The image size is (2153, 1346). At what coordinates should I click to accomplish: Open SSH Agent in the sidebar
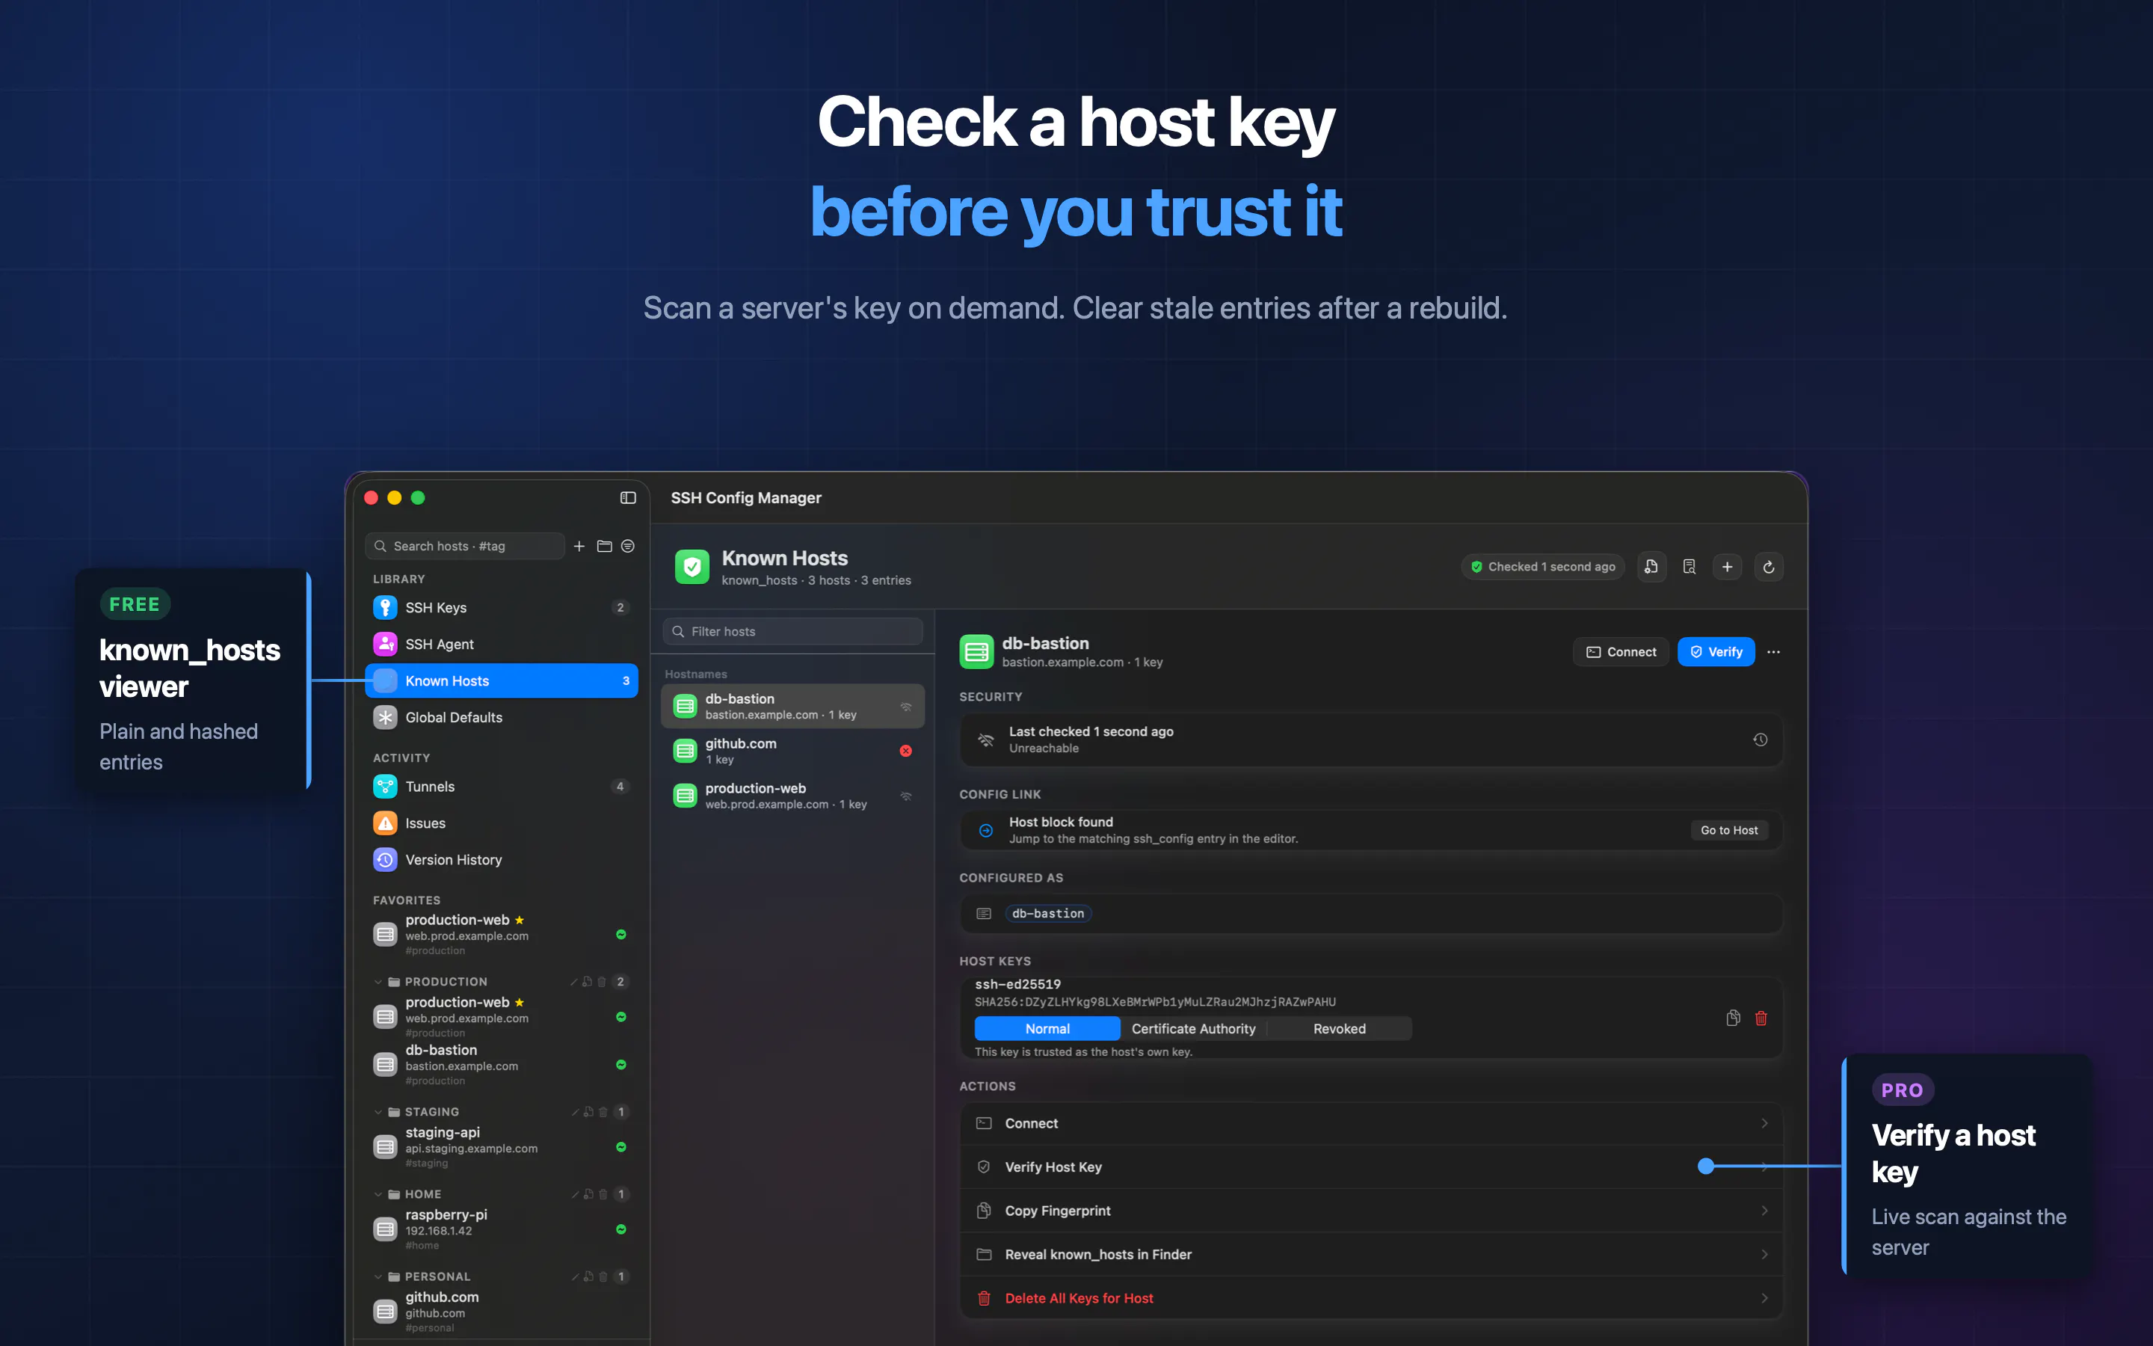tap(501, 644)
